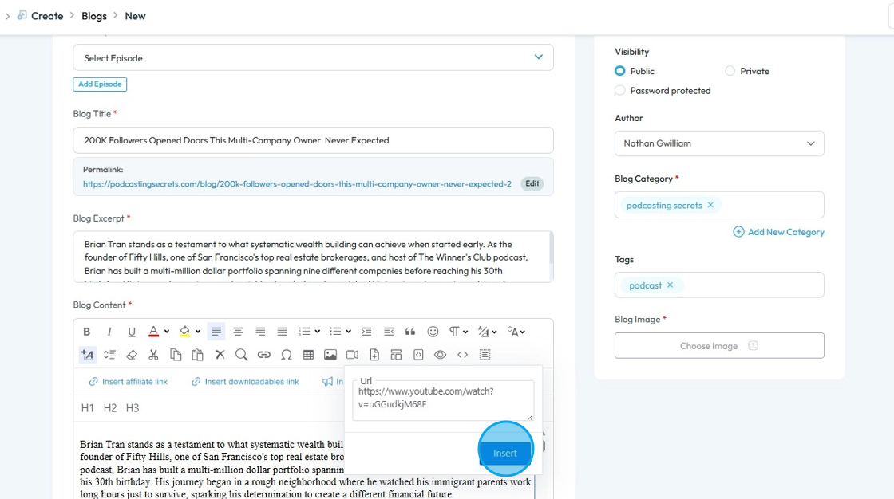The image size is (894, 499).
Task: Open the insert video tool
Action: 352,355
